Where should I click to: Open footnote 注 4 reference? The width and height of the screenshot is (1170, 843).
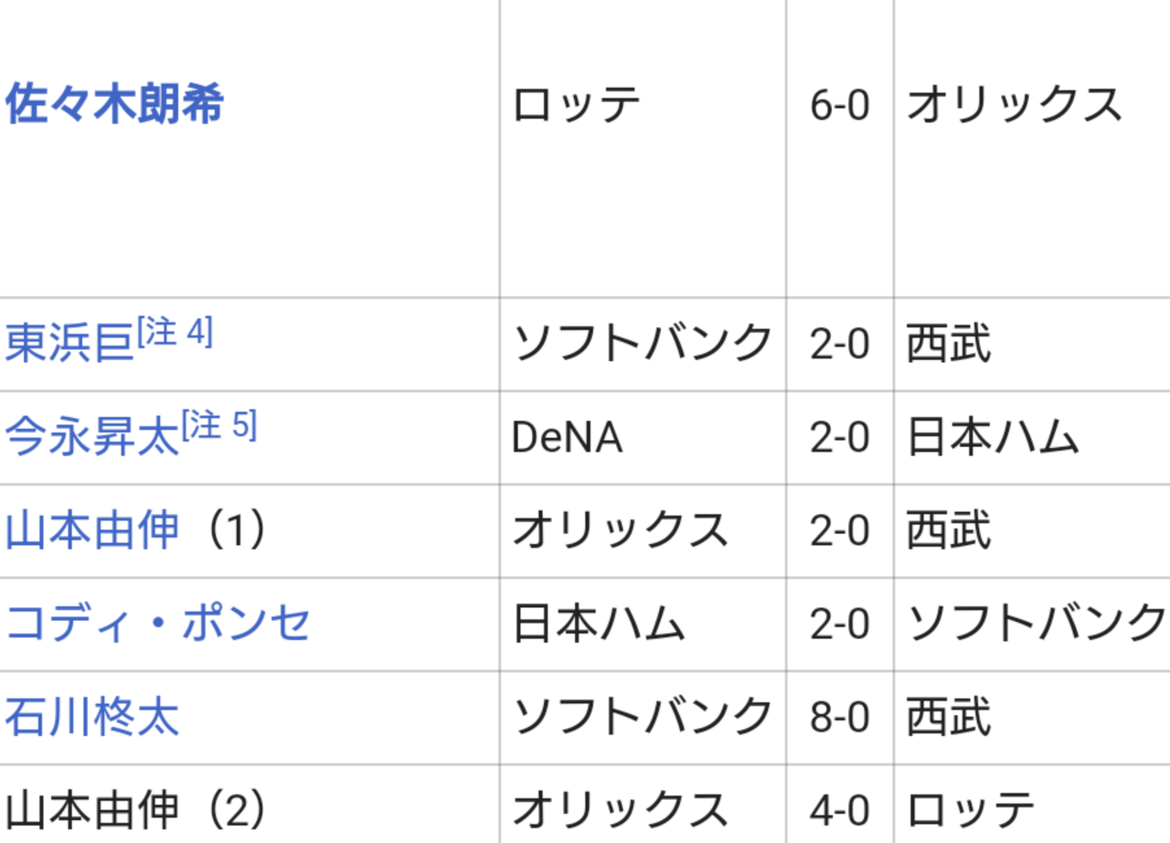175,332
